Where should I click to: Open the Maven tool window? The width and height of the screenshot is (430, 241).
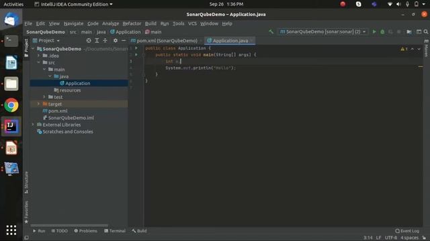pyautogui.click(x=426, y=48)
